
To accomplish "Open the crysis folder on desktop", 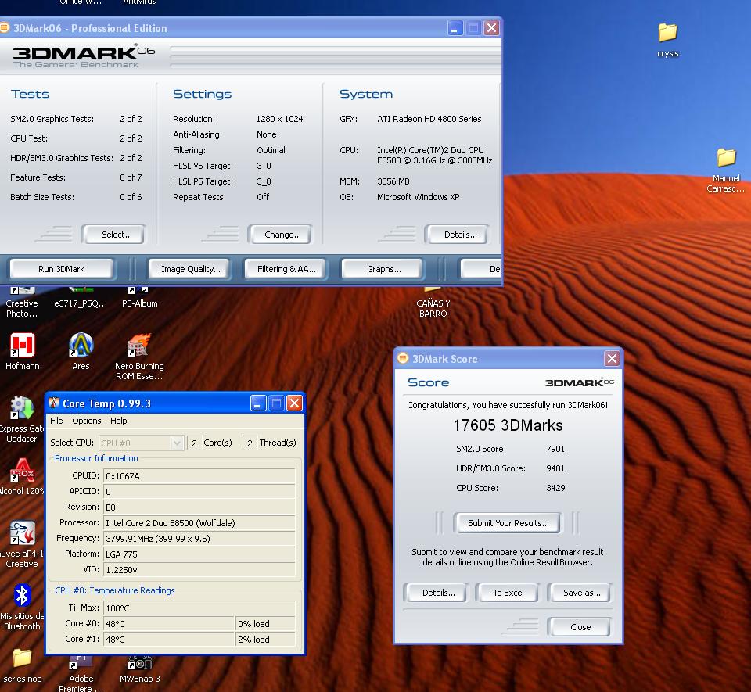I will point(667,33).
